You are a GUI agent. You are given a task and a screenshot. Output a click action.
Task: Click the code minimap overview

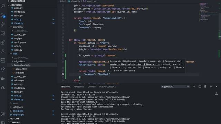point(209,12)
